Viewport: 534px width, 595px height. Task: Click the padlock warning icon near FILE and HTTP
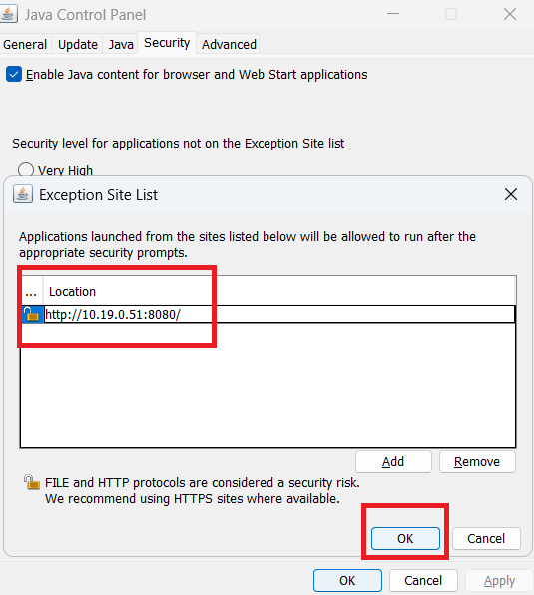(x=32, y=482)
